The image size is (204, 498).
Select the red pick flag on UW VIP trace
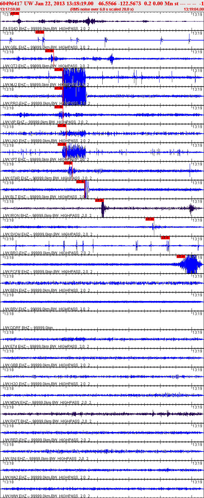point(59,107)
